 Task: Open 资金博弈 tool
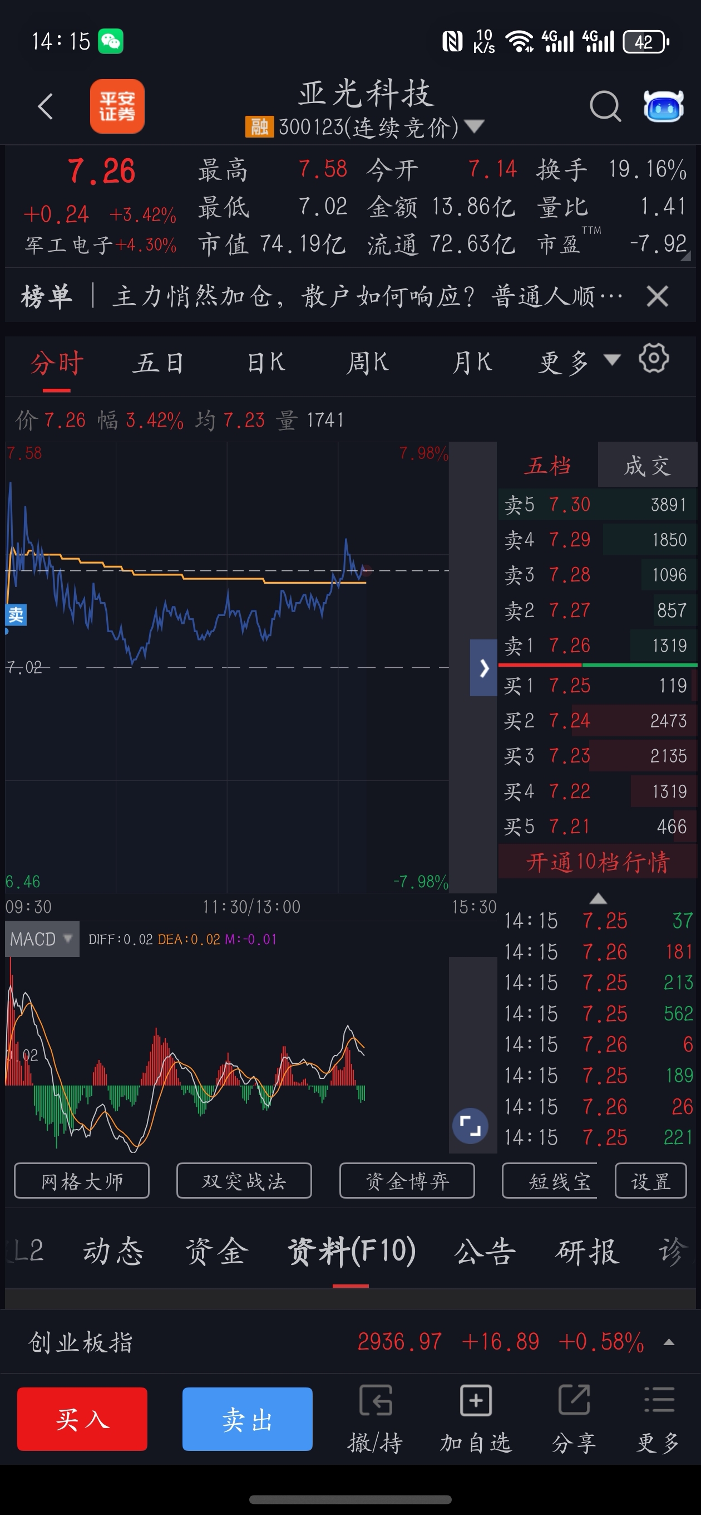(x=407, y=1180)
